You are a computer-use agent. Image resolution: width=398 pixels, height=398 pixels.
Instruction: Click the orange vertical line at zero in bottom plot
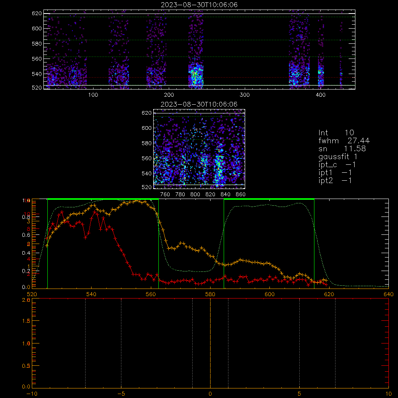(x=210, y=343)
